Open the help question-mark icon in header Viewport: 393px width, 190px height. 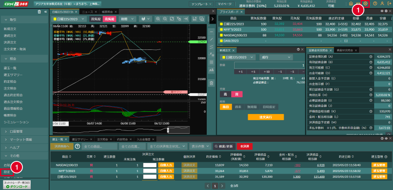(x=375, y=4)
